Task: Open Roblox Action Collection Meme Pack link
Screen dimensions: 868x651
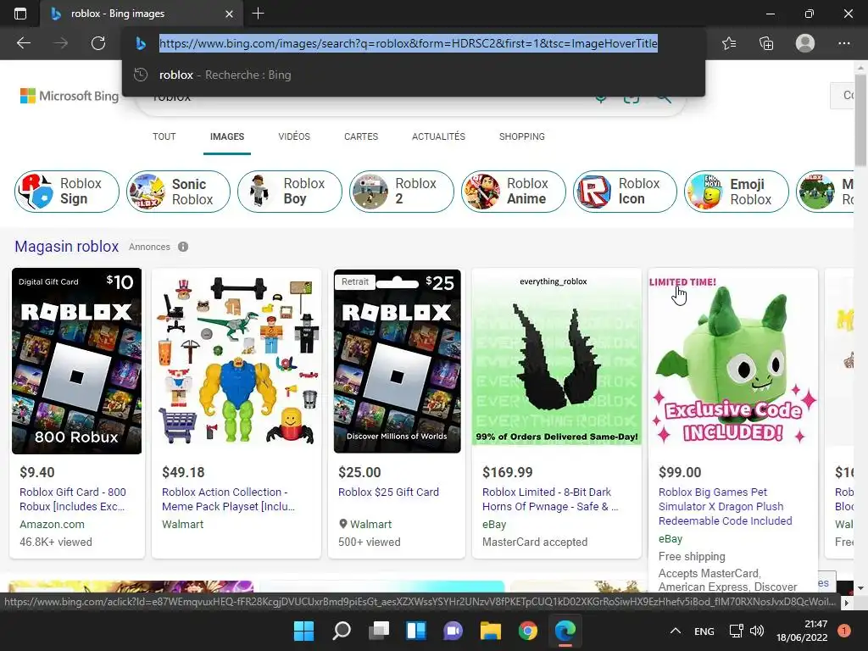Action: coord(229,499)
